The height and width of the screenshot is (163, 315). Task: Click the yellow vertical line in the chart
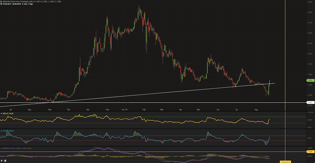(x=285, y=47)
